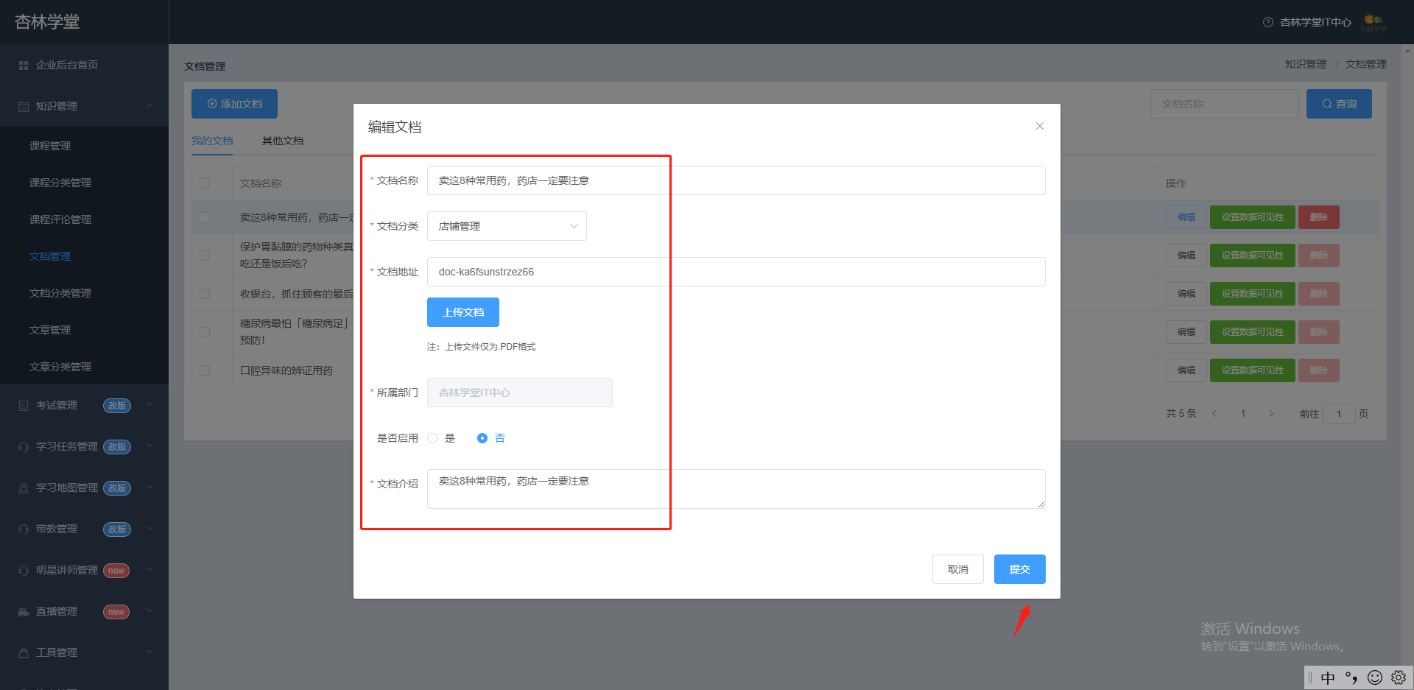The image size is (1414, 690).
Task: Close the 编辑文档 dialog with the X
Action: (x=1039, y=126)
